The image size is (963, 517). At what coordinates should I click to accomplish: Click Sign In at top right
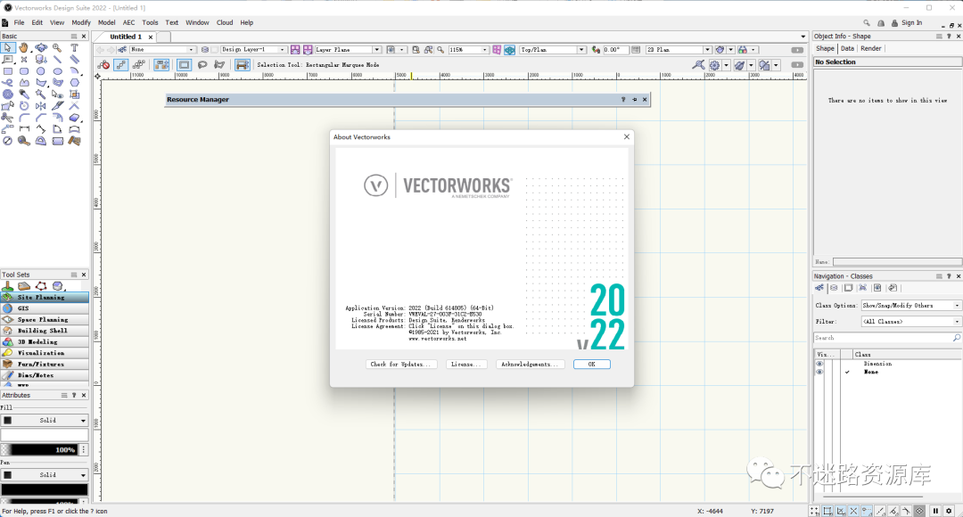(x=911, y=22)
